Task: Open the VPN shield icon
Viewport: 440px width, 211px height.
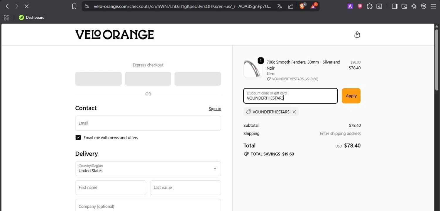Action: click(x=424, y=6)
